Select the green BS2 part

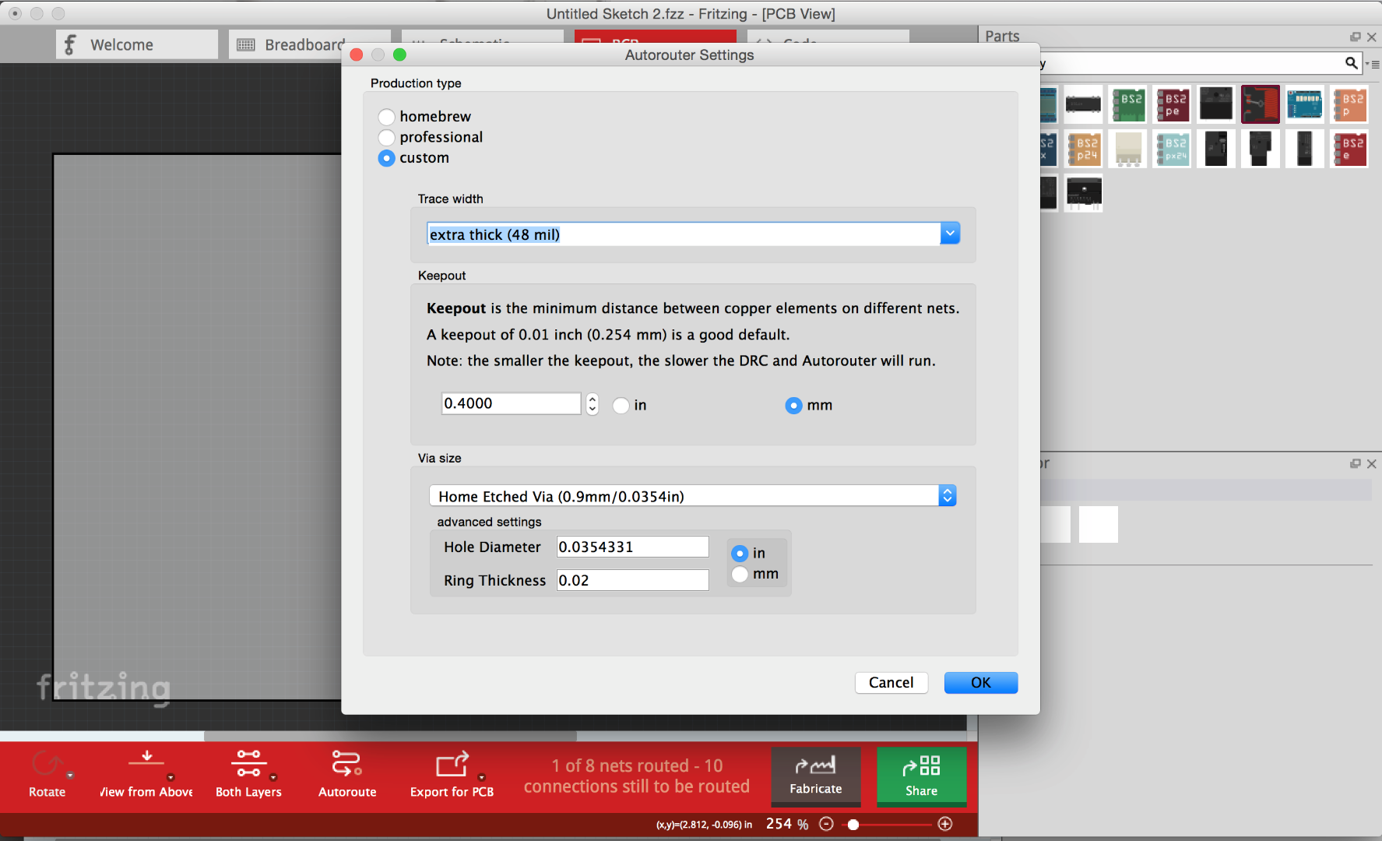click(1128, 104)
